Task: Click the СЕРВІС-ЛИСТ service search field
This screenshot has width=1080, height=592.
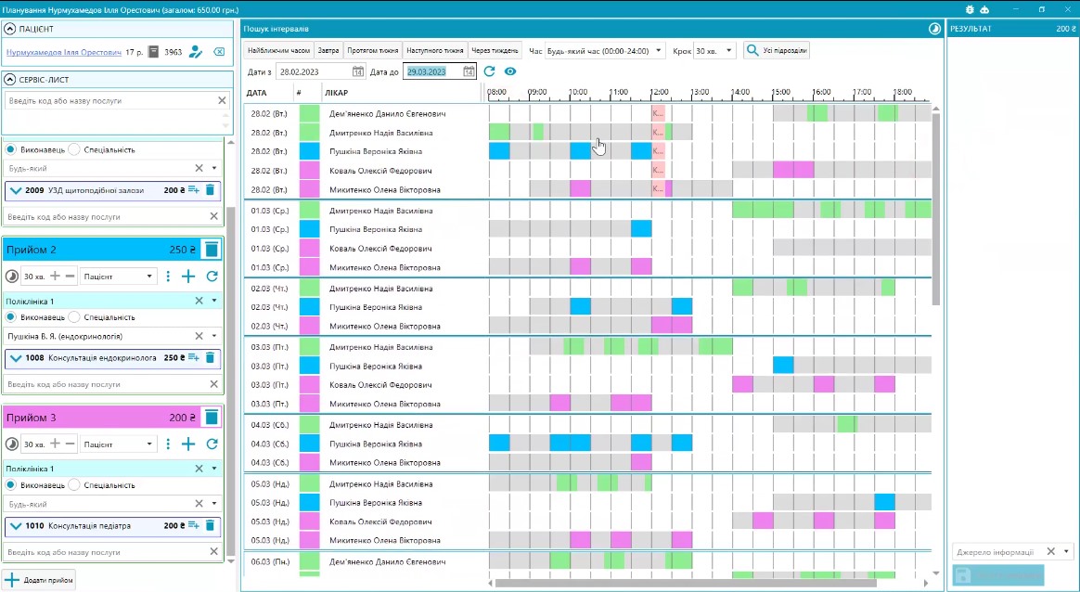Action: coord(109,100)
